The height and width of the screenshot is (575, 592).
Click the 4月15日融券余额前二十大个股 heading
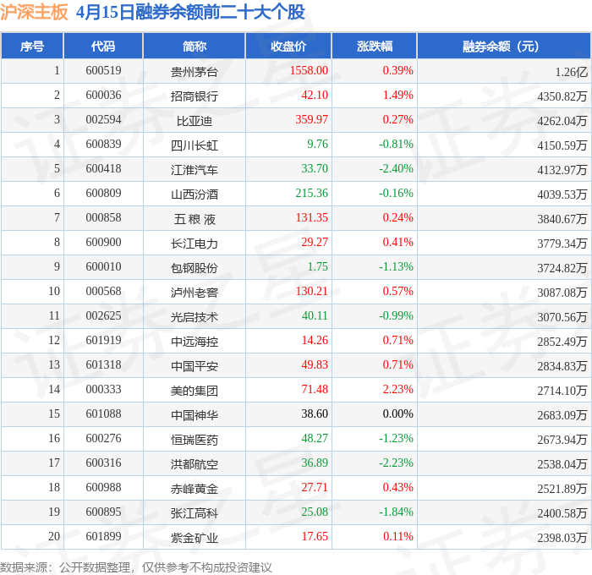point(190,12)
